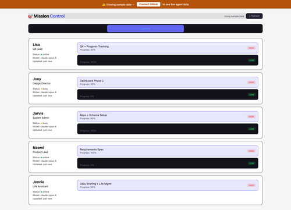This screenshot has height=210, width=291.
Task: Click Jarvis's yellow busy status dot
Action: [41, 123]
